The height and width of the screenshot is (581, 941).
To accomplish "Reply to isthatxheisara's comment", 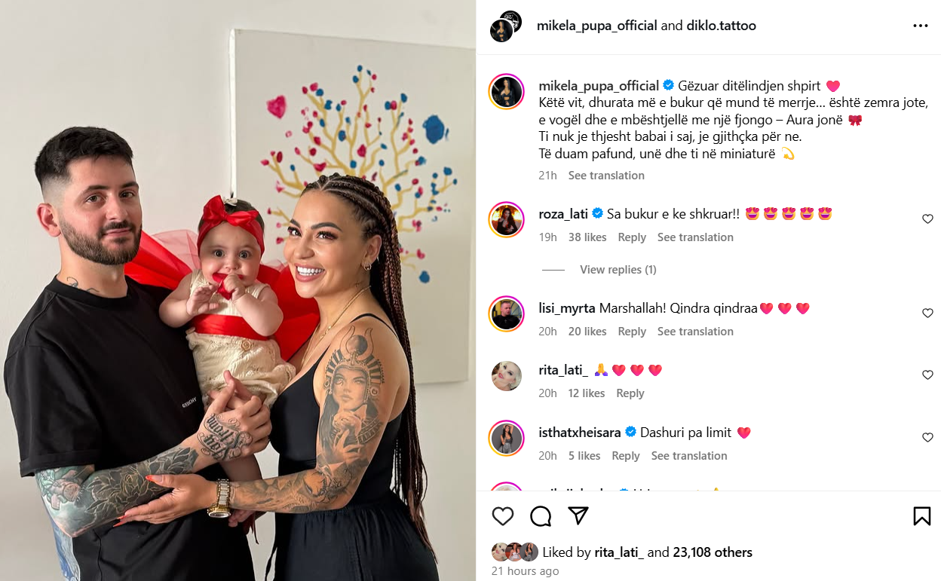I will tap(626, 456).
